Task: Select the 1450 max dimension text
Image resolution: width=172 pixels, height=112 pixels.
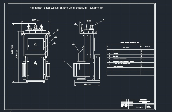Action: (x=36, y=20)
